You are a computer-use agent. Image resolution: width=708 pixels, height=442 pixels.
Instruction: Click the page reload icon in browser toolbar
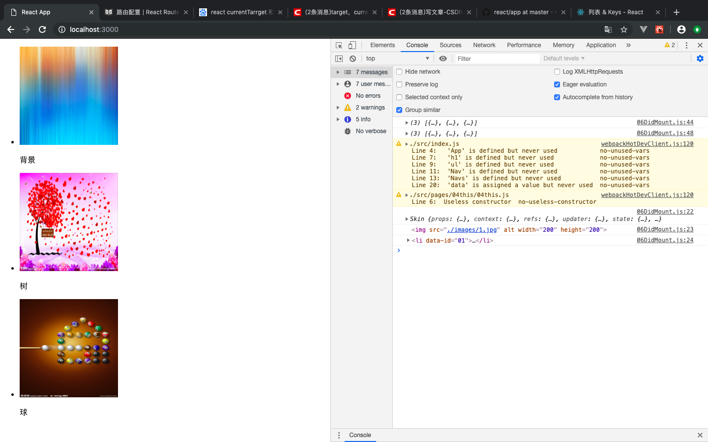coord(42,29)
